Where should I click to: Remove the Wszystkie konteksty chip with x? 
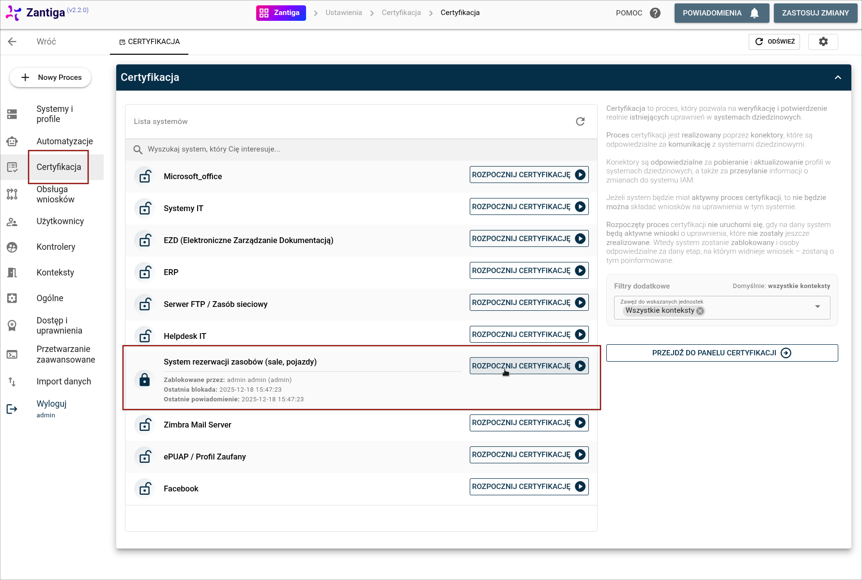point(700,311)
